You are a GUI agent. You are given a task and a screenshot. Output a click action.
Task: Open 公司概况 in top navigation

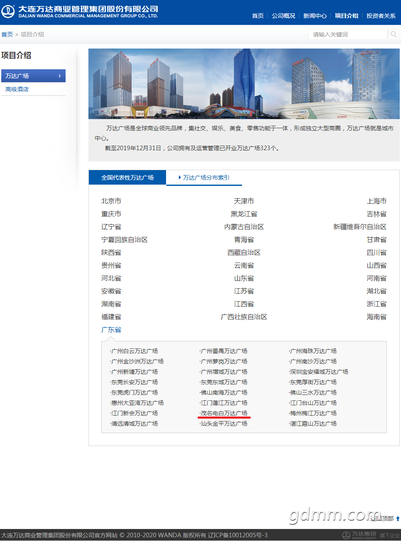284,16
